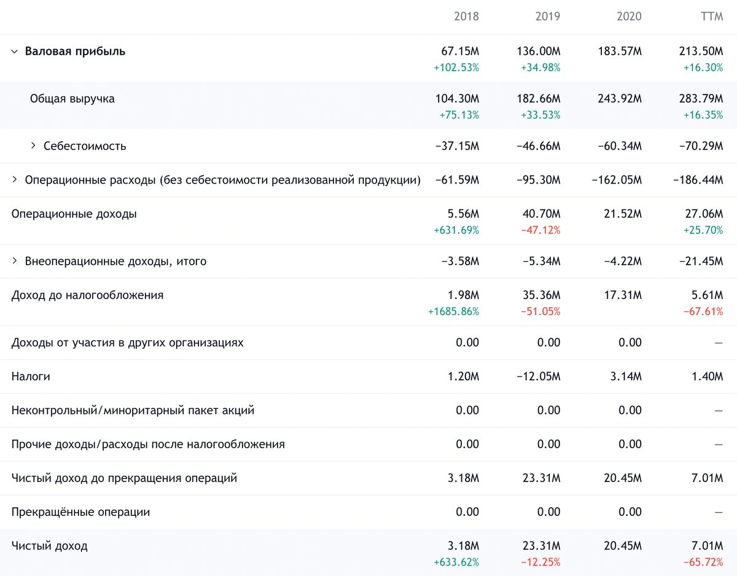737x576 pixels.
Task: Select the 182.66M revenue value
Action: 539,98
